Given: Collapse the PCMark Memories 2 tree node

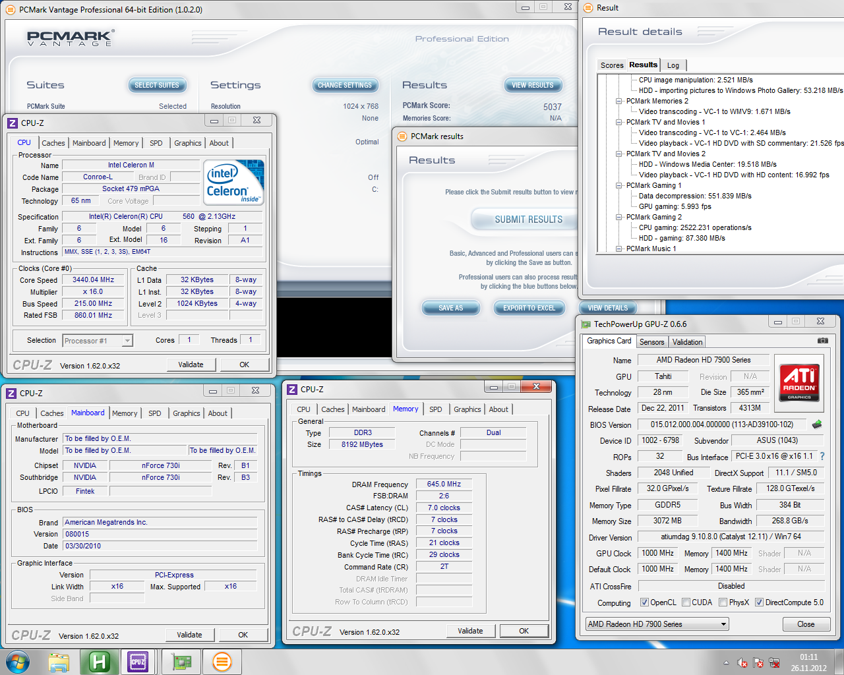Looking at the screenshot, I should point(619,101).
